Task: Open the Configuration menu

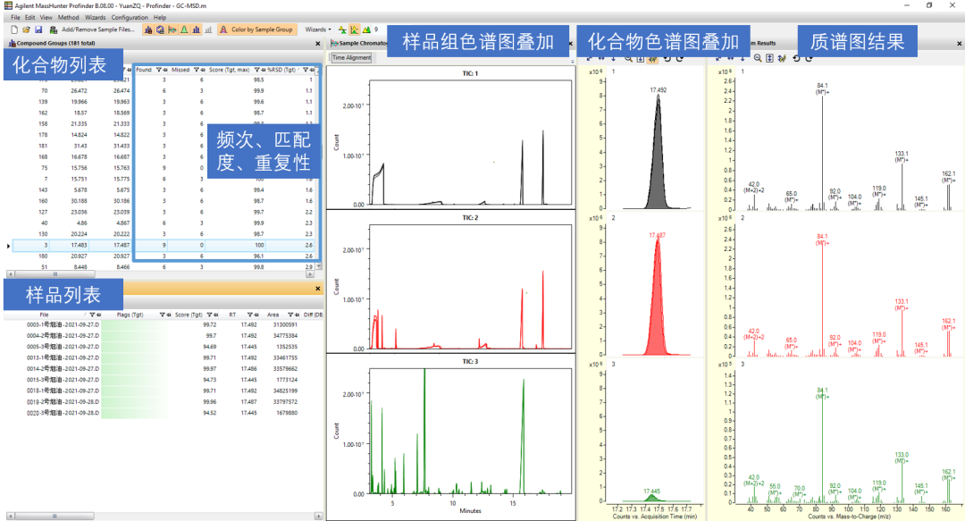Action: click(x=130, y=17)
